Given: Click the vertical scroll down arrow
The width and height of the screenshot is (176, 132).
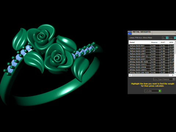Looking at the screenshot, I should (175, 73).
